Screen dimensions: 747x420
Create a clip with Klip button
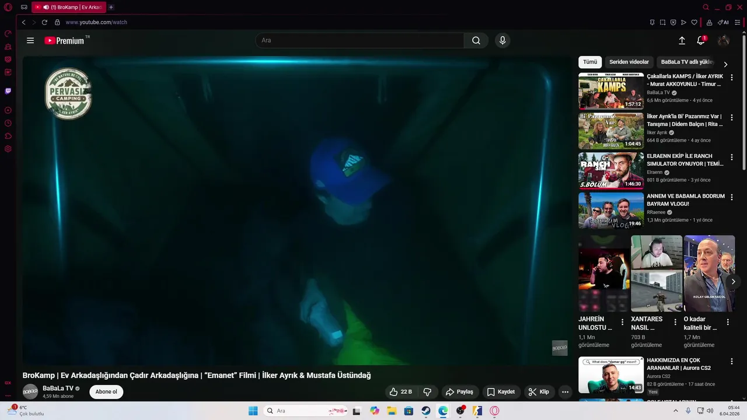(x=539, y=392)
